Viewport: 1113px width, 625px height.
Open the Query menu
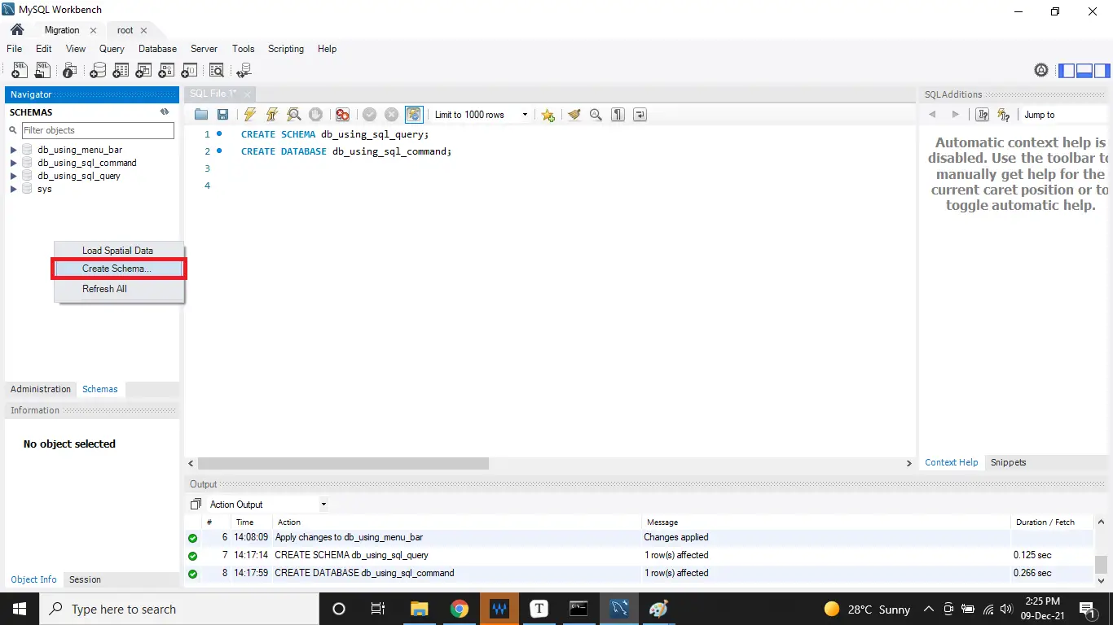(112, 49)
